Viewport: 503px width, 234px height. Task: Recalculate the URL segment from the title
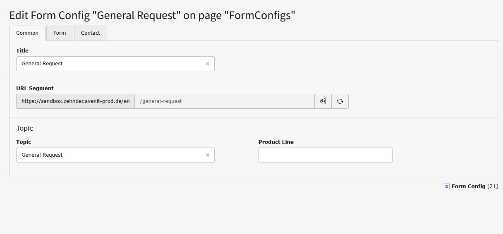[x=340, y=101]
